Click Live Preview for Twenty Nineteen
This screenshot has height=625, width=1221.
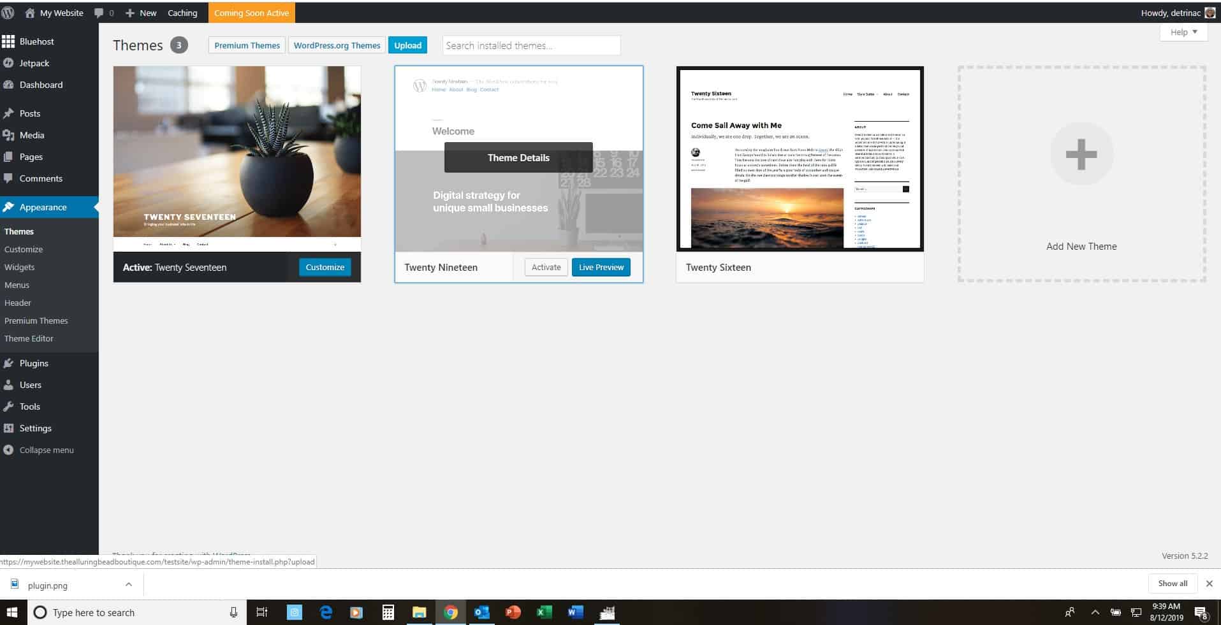pyautogui.click(x=601, y=267)
